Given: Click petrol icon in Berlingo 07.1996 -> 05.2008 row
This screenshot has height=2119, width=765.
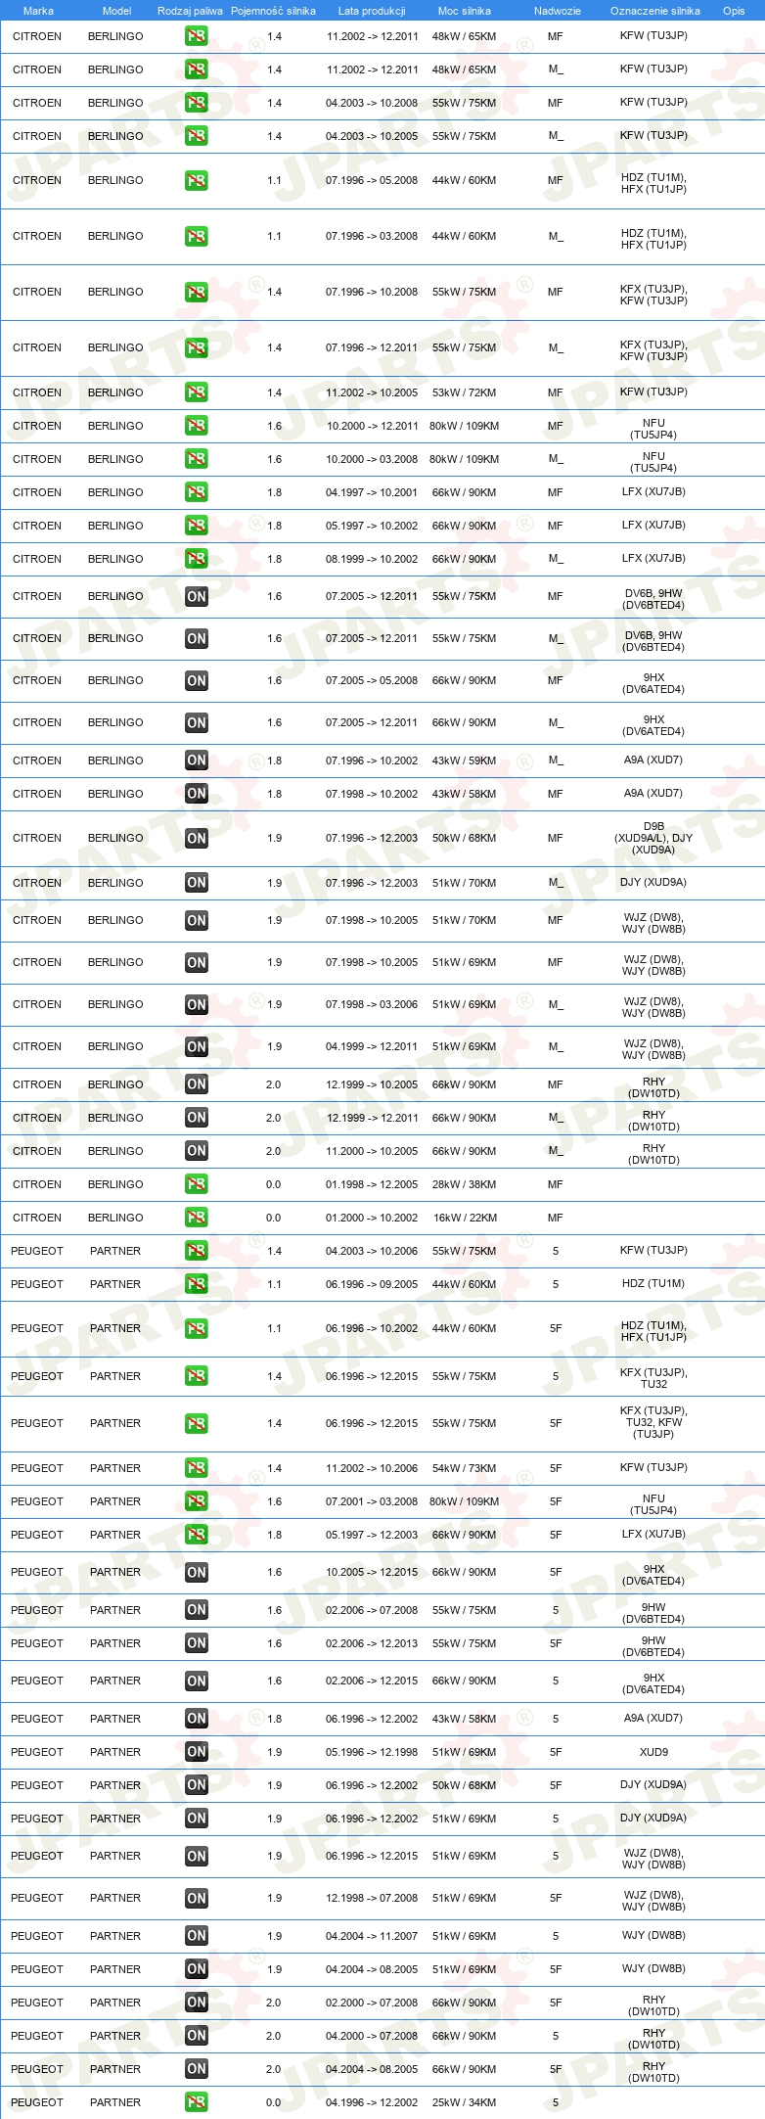Looking at the screenshot, I should [197, 180].
